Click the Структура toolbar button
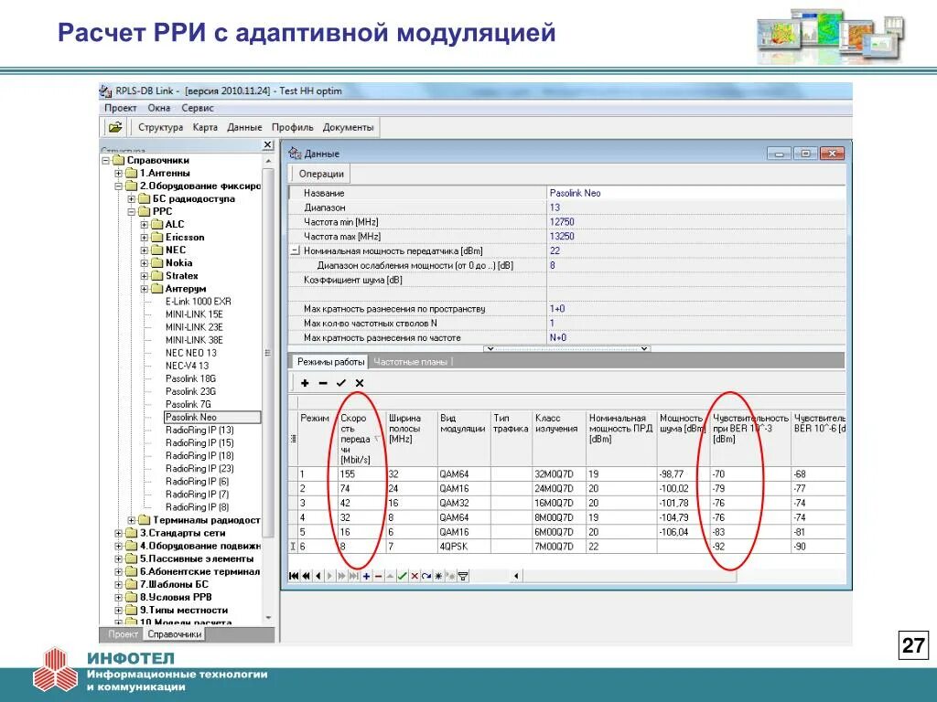Screen dimensions: 937x702 (161, 127)
